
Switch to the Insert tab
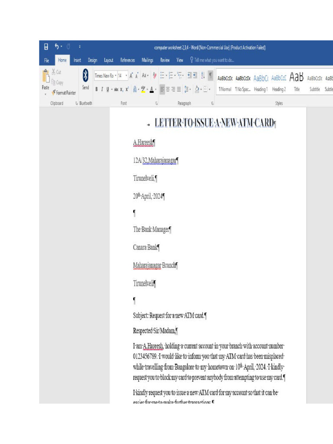pos(77,60)
